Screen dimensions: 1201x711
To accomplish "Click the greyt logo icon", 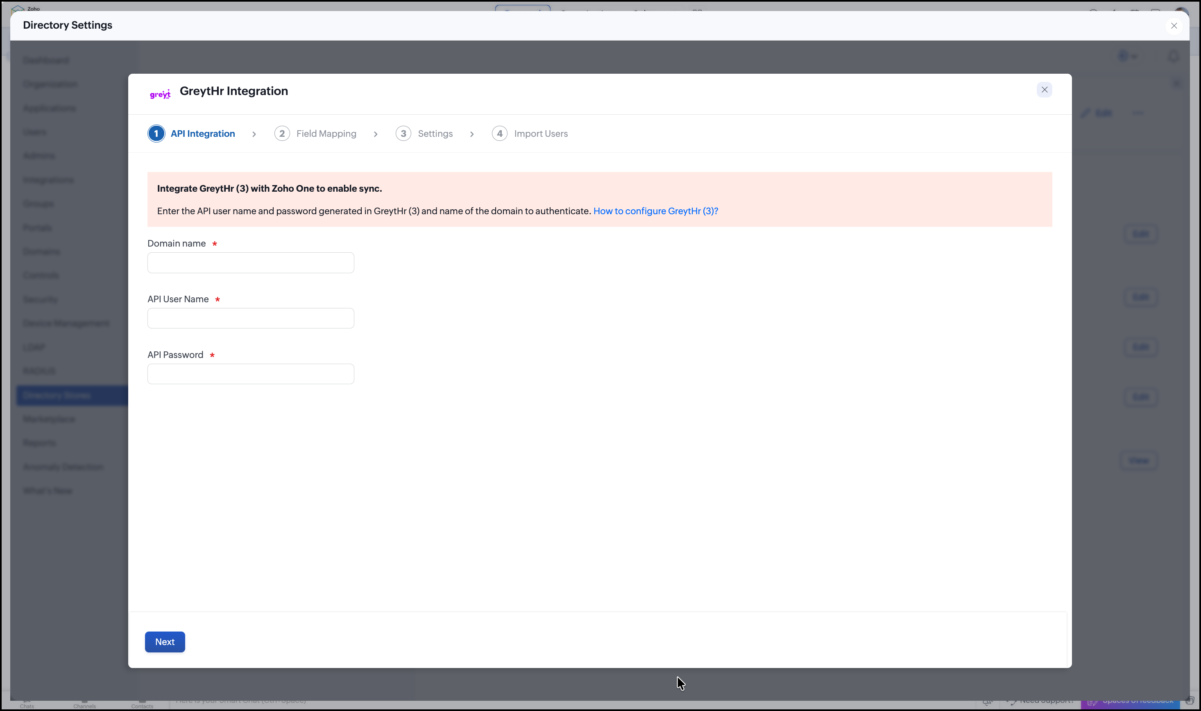I will click(x=160, y=94).
